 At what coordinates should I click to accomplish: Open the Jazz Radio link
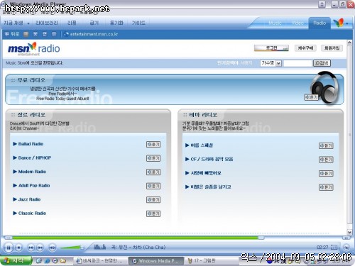coord(29,199)
